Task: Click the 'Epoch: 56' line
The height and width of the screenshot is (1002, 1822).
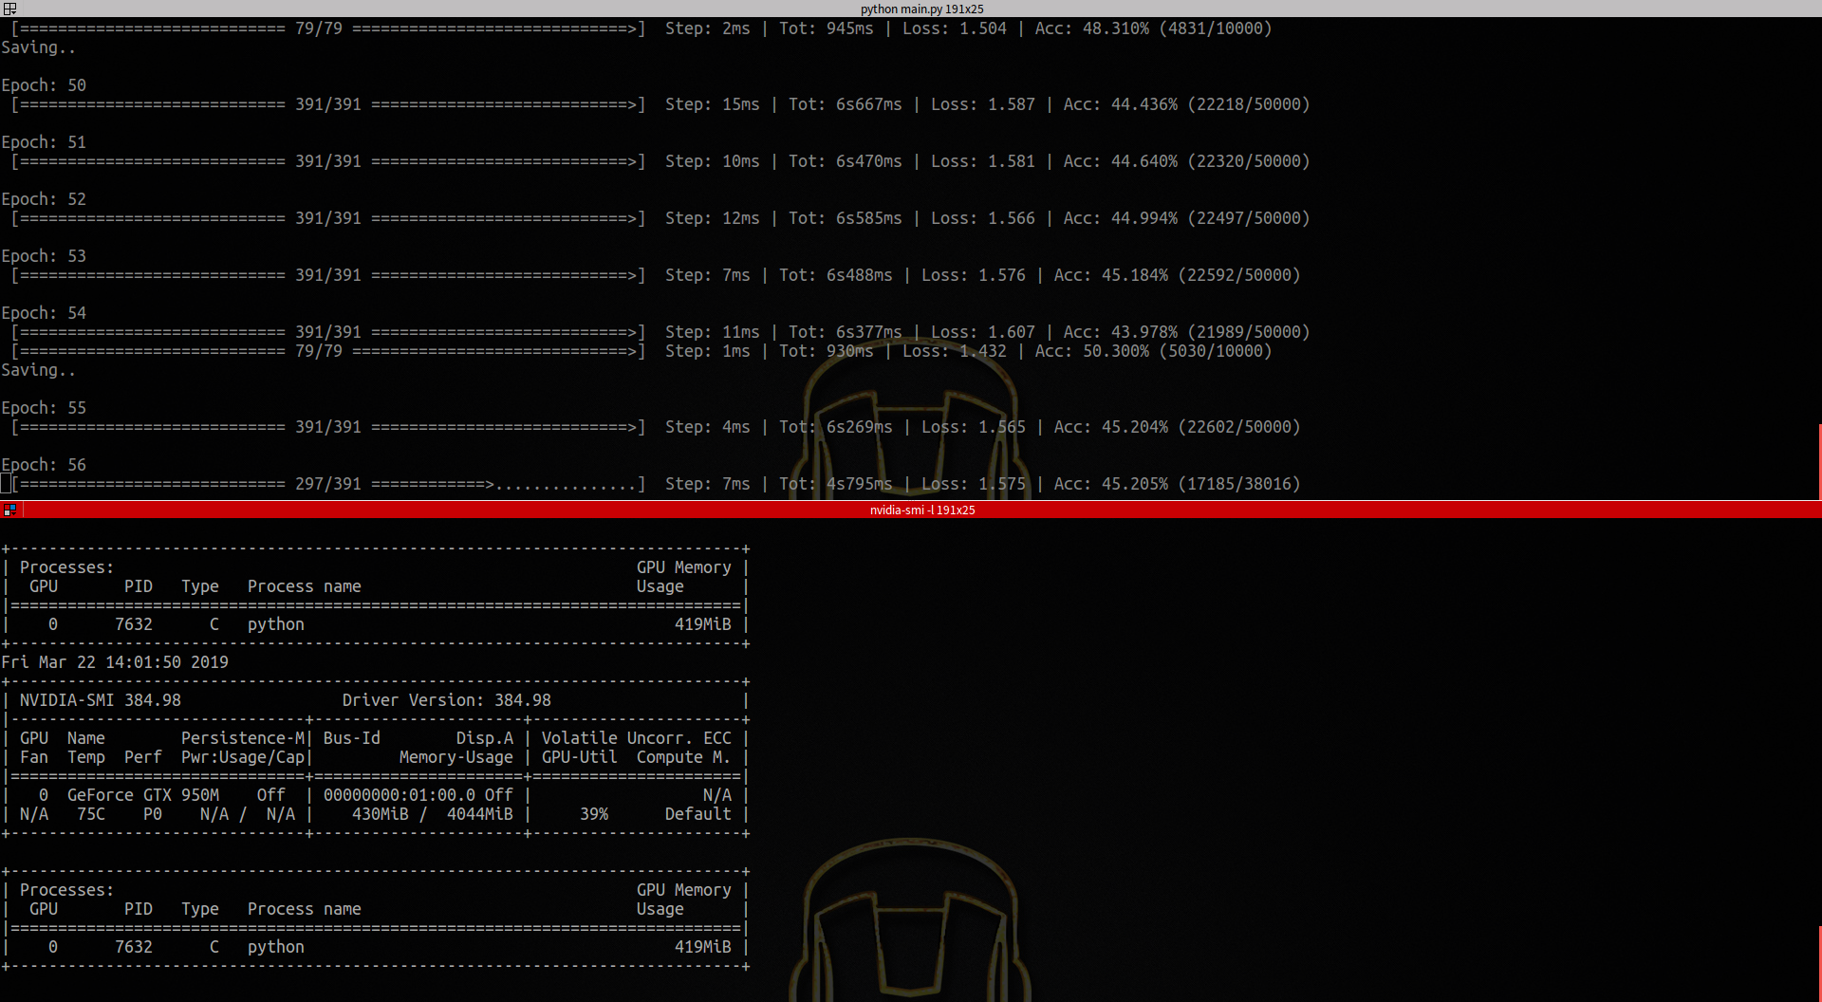Action: coord(44,465)
